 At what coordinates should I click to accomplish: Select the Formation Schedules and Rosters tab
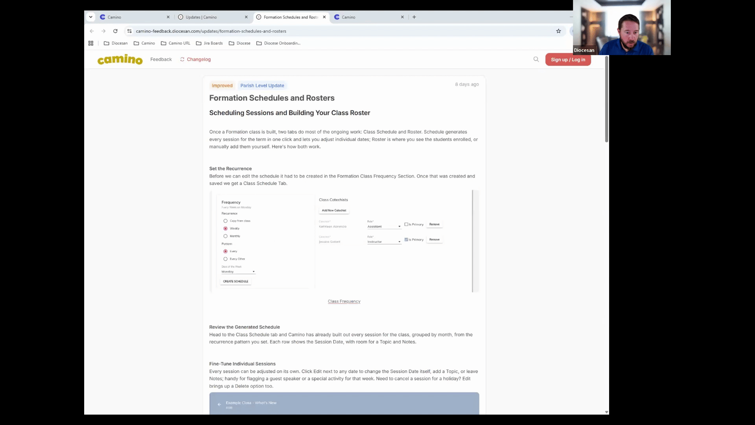[x=291, y=17]
